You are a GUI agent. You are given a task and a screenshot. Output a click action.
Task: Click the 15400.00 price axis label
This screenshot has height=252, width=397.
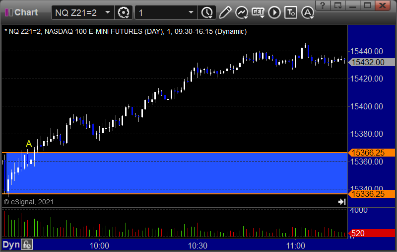pos(366,106)
